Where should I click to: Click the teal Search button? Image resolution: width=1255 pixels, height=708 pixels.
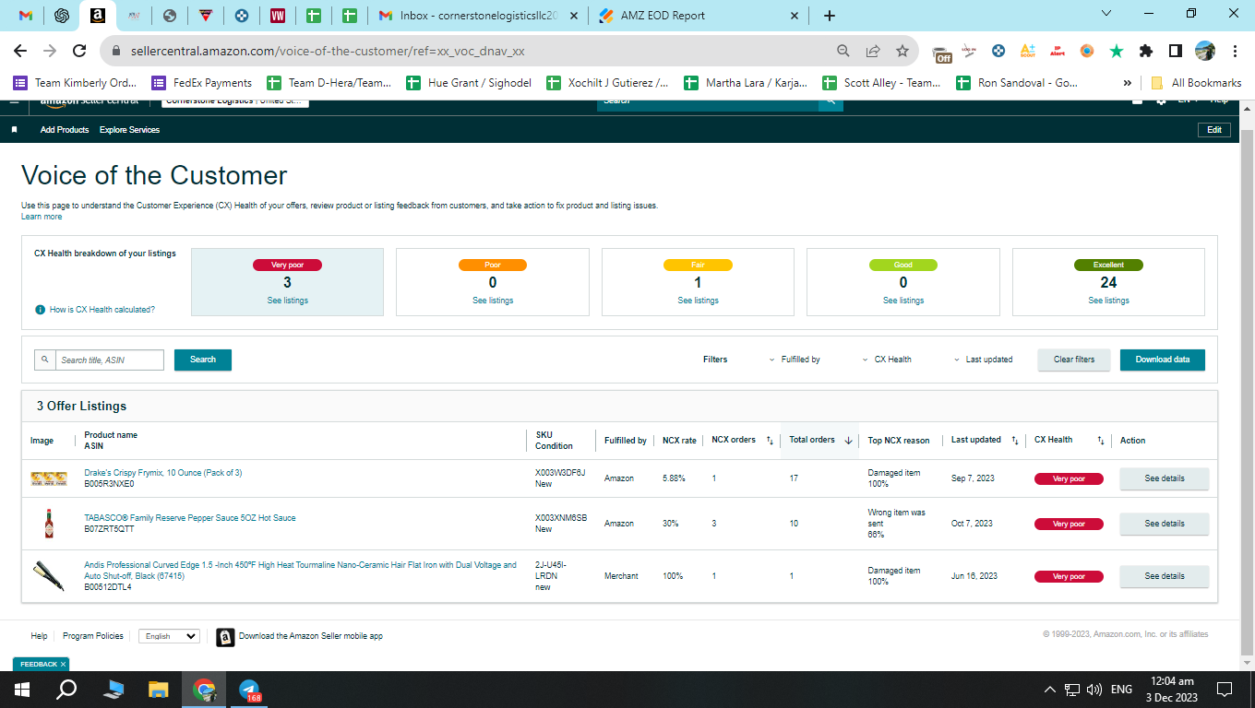(x=203, y=360)
